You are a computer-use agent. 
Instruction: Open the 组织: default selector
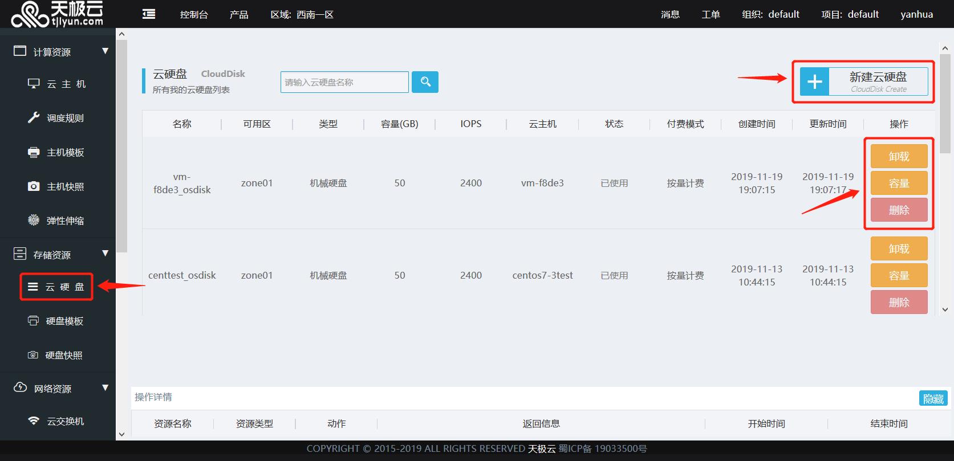[770, 14]
